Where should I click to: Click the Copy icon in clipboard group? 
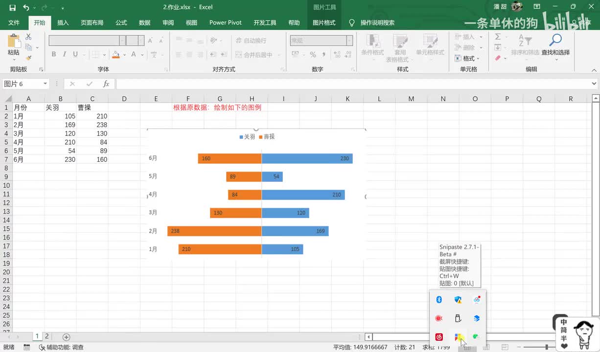(28, 47)
